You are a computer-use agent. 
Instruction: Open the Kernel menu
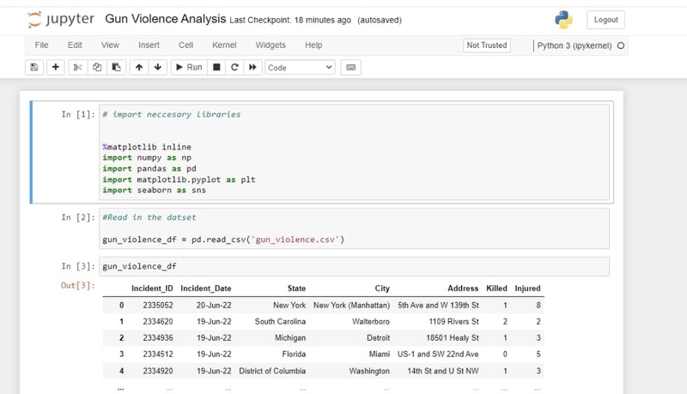[224, 45]
